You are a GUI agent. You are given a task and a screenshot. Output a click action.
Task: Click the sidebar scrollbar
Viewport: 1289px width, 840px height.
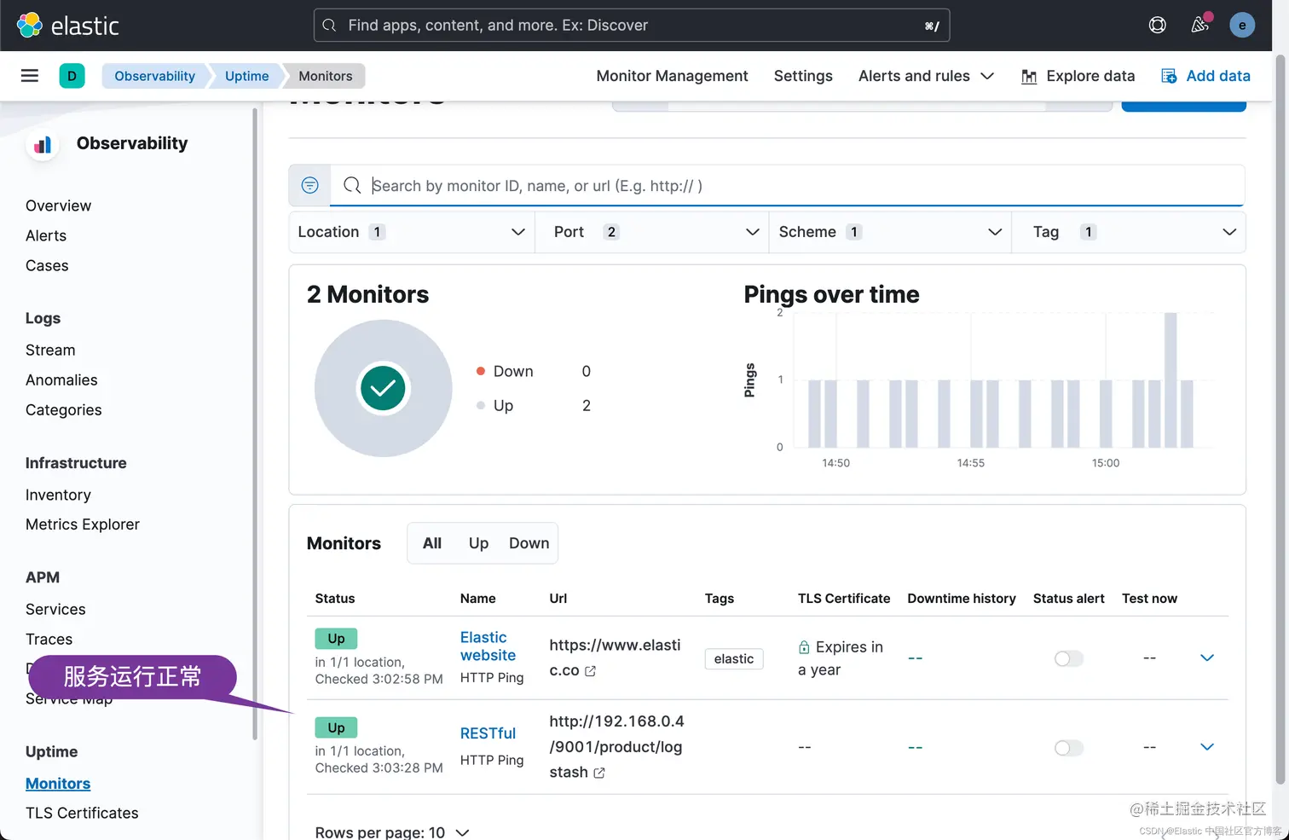click(254, 424)
